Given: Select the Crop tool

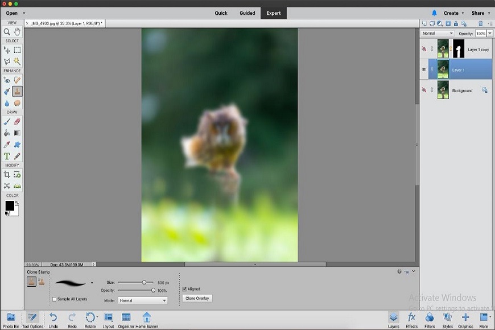Looking at the screenshot, I should click(7, 174).
